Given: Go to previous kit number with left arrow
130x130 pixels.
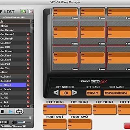Looking at the screenshot, I should pos(56,93).
